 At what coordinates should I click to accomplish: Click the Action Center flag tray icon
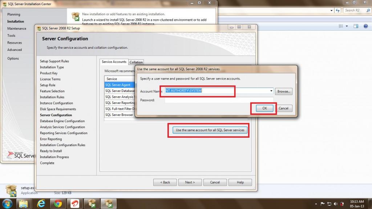click(x=323, y=204)
